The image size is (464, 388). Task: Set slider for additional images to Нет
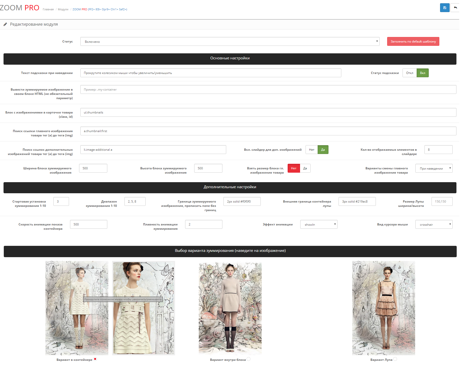coord(311,150)
